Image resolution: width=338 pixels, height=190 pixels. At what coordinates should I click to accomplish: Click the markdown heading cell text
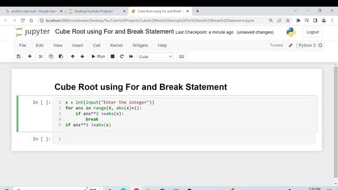pos(140,87)
